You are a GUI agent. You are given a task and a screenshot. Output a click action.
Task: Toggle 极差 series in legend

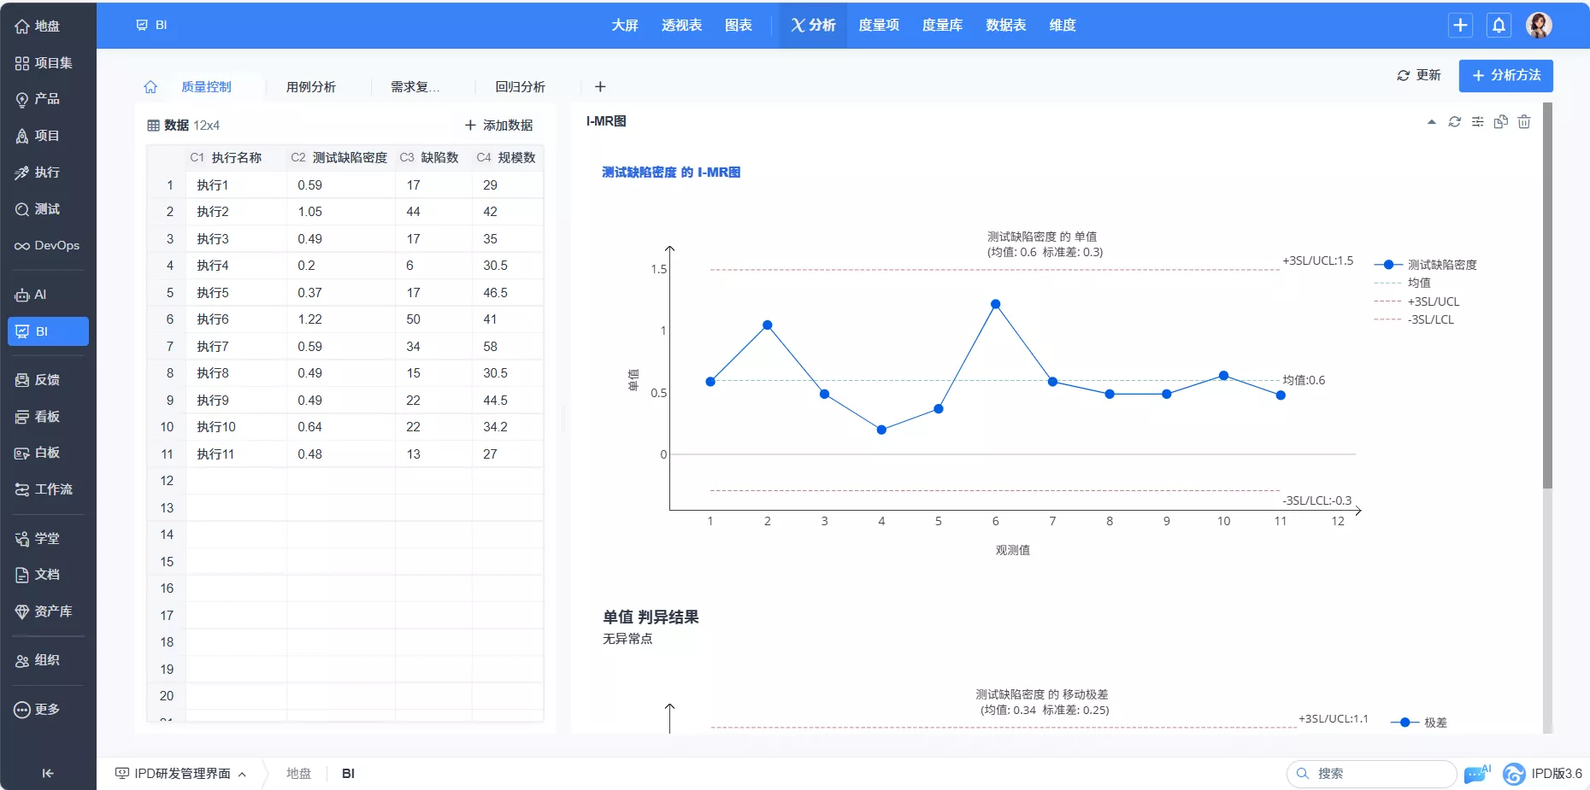[1419, 723]
